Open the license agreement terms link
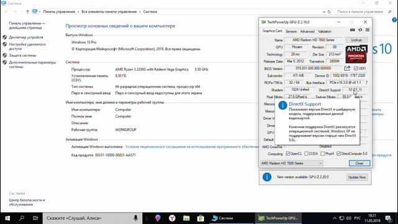 click(192, 147)
